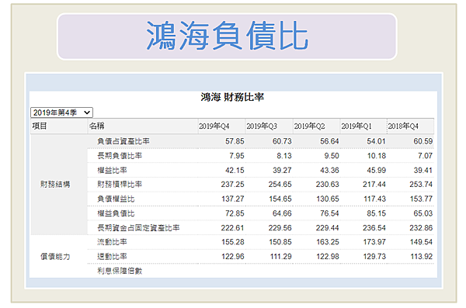Viewport: 466px width, 308px height.
Task: Click the value 76.54
Action: tap(329, 213)
